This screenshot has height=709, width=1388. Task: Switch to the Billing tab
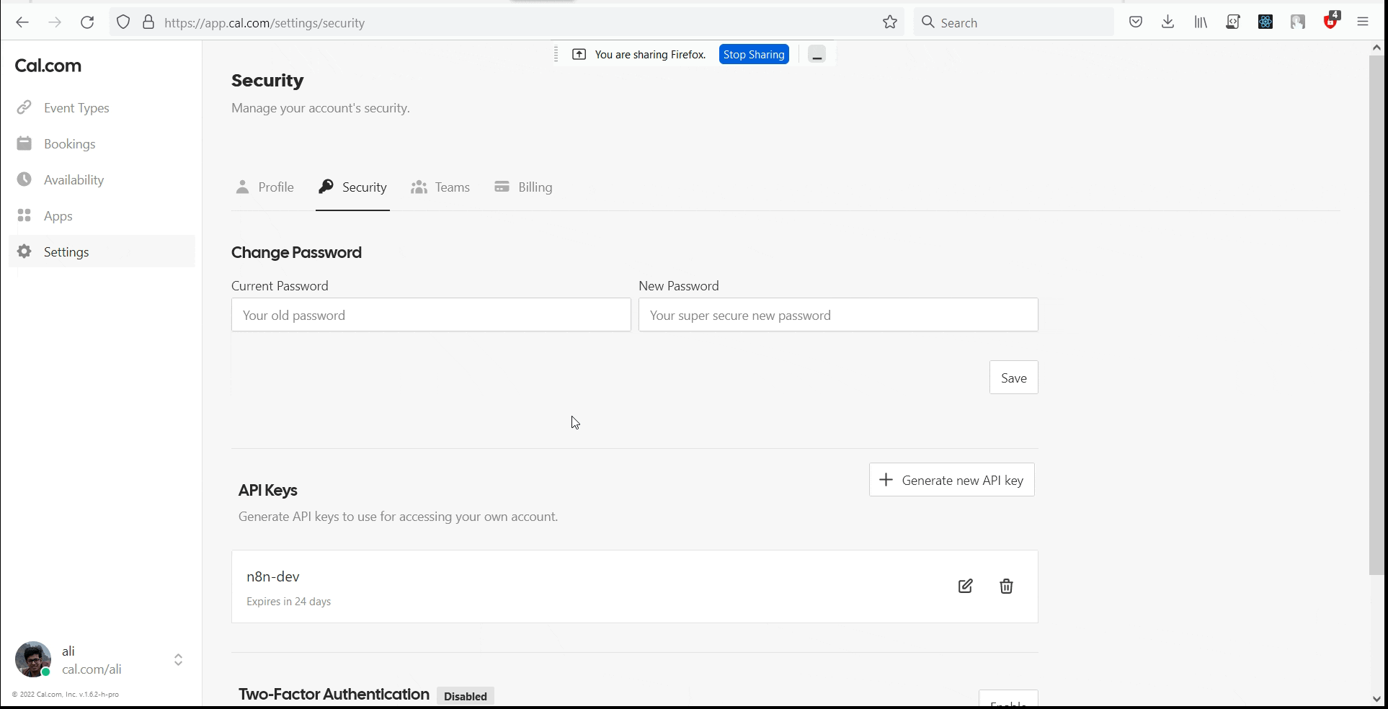[x=535, y=187]
